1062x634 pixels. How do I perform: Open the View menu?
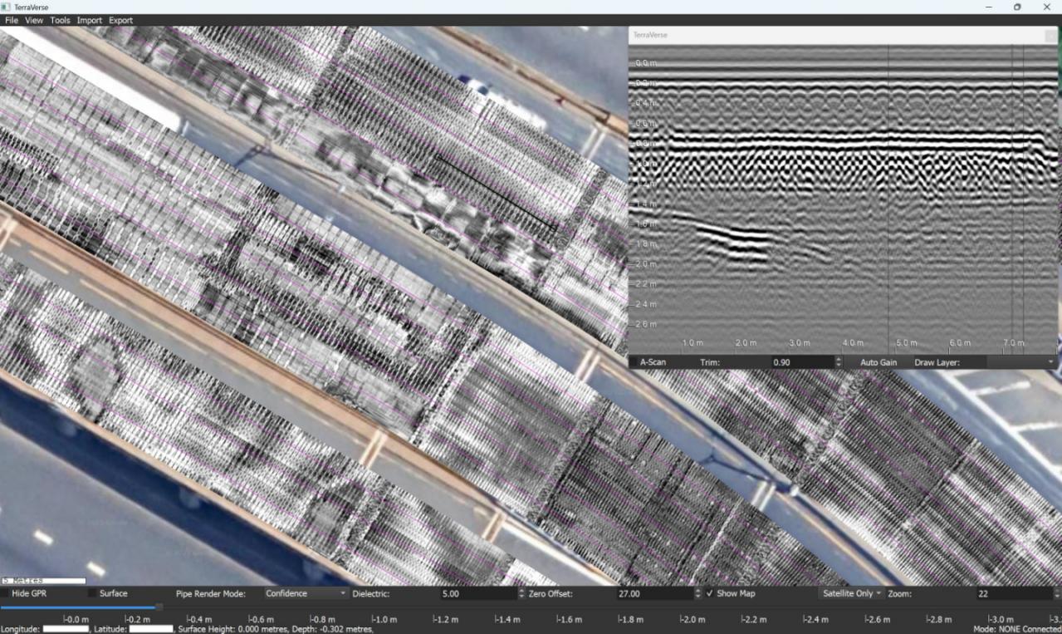[34, 20]
